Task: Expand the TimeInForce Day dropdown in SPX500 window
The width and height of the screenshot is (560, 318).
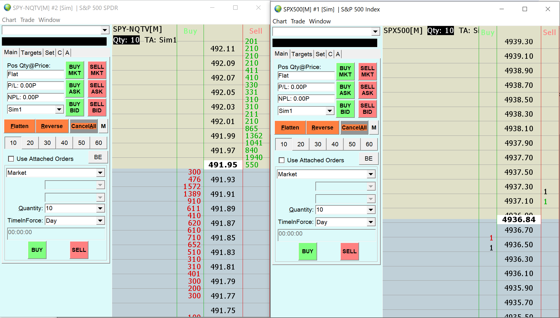Action: 371,222
